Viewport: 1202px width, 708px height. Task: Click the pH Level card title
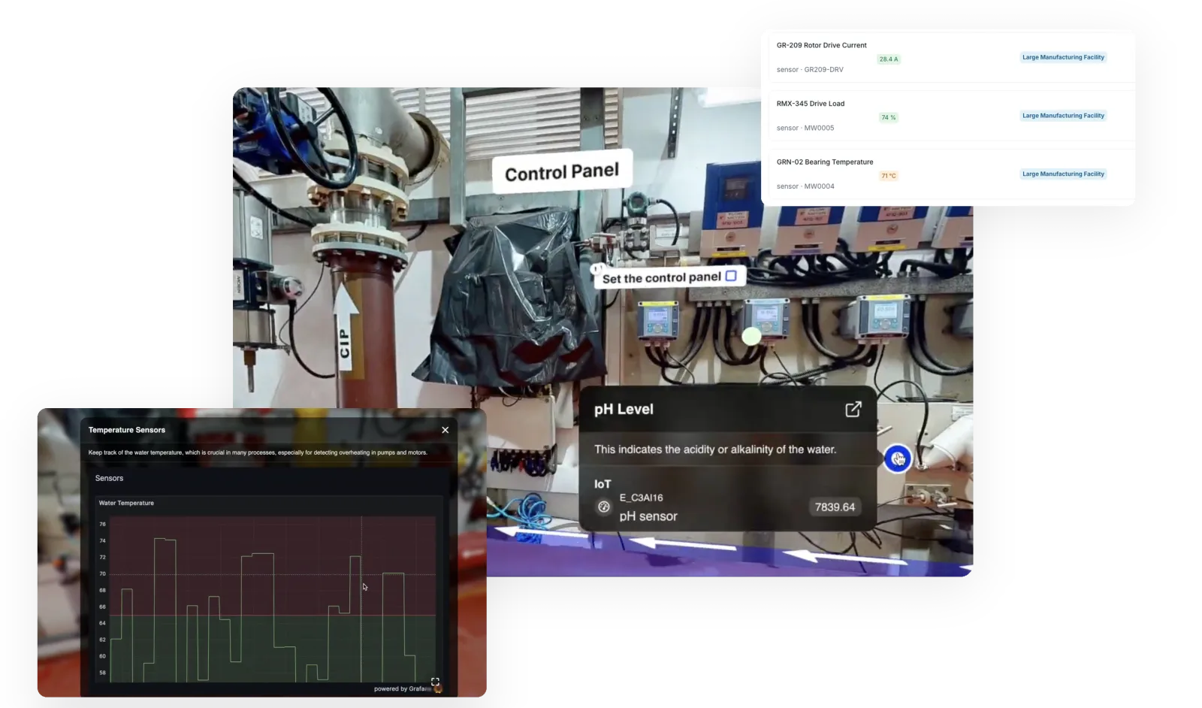coord(624,410)
